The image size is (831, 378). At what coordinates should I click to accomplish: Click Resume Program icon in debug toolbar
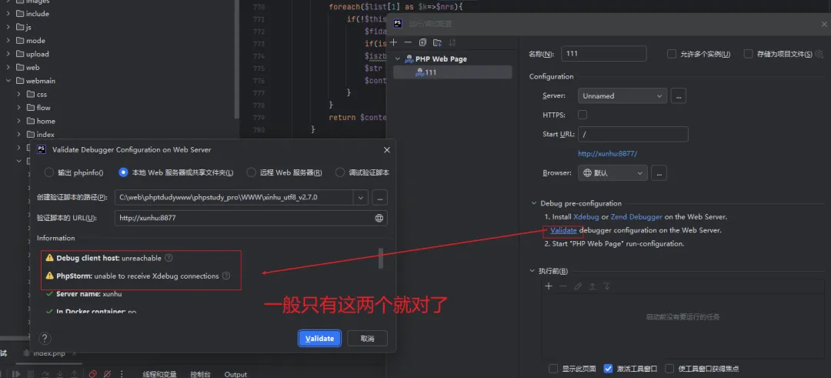click(x=16, y=373)
